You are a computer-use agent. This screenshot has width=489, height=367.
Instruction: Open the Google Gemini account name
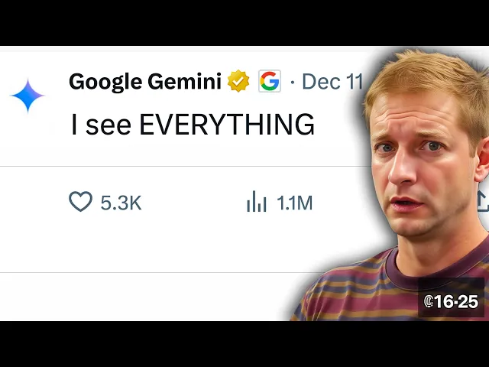pyautogui.click(x=145, y=82)
